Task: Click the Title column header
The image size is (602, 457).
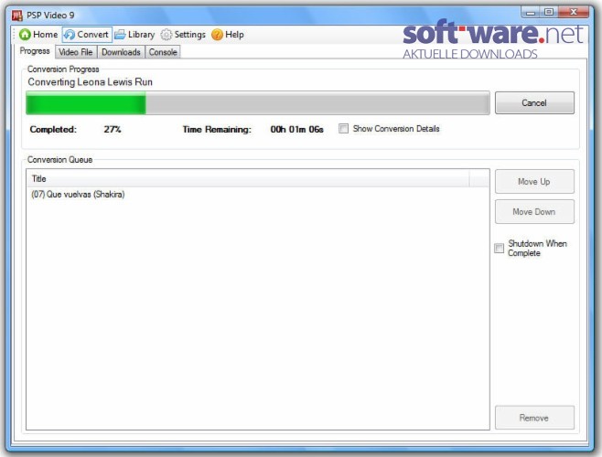Action: click(248, 179)
